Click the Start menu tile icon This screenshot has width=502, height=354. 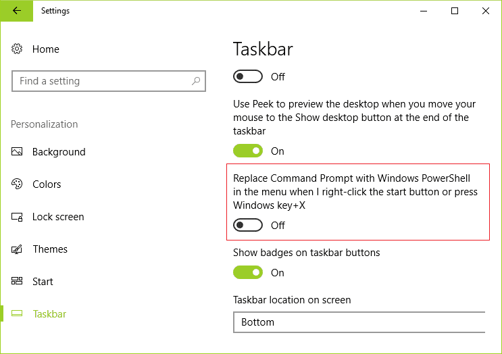pos(18,282)
